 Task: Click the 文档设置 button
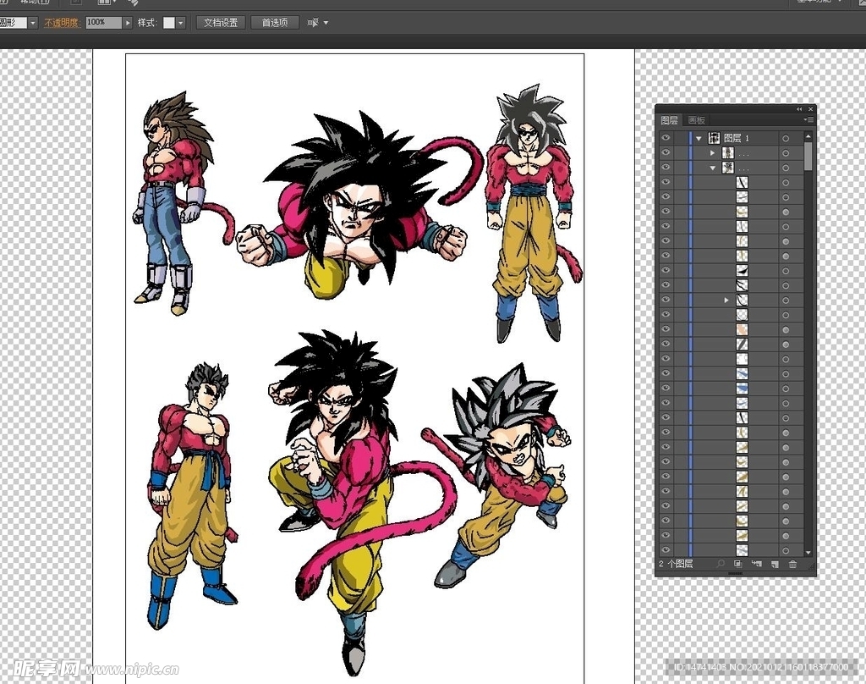coord(221,23)
